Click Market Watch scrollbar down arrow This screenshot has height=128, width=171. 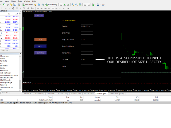20,48
